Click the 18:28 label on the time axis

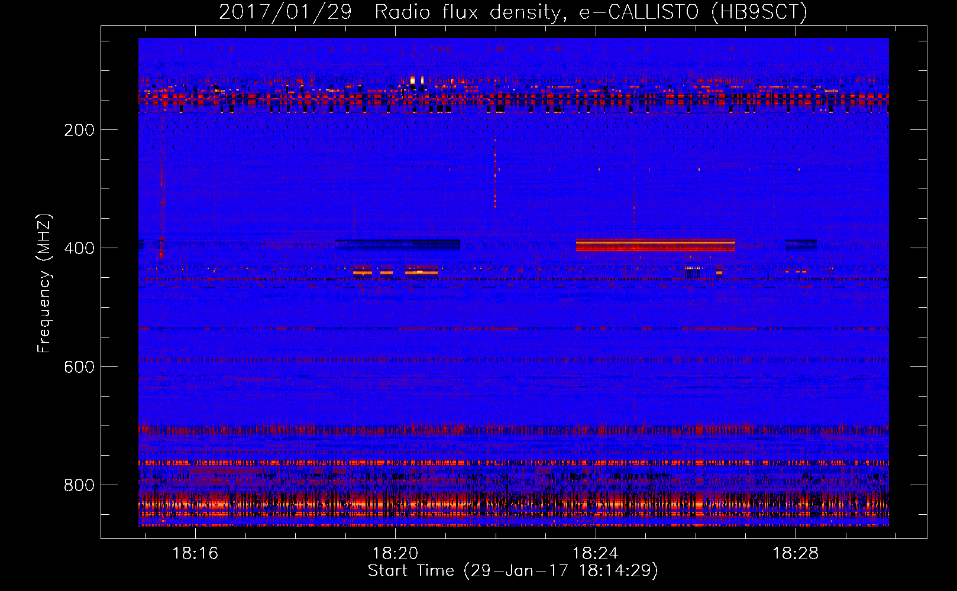pos(796,553)
